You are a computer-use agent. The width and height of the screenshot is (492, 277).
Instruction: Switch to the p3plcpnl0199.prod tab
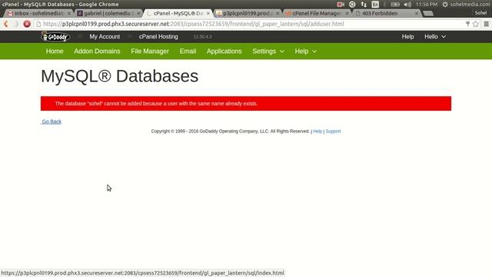(x=247, y=13)
